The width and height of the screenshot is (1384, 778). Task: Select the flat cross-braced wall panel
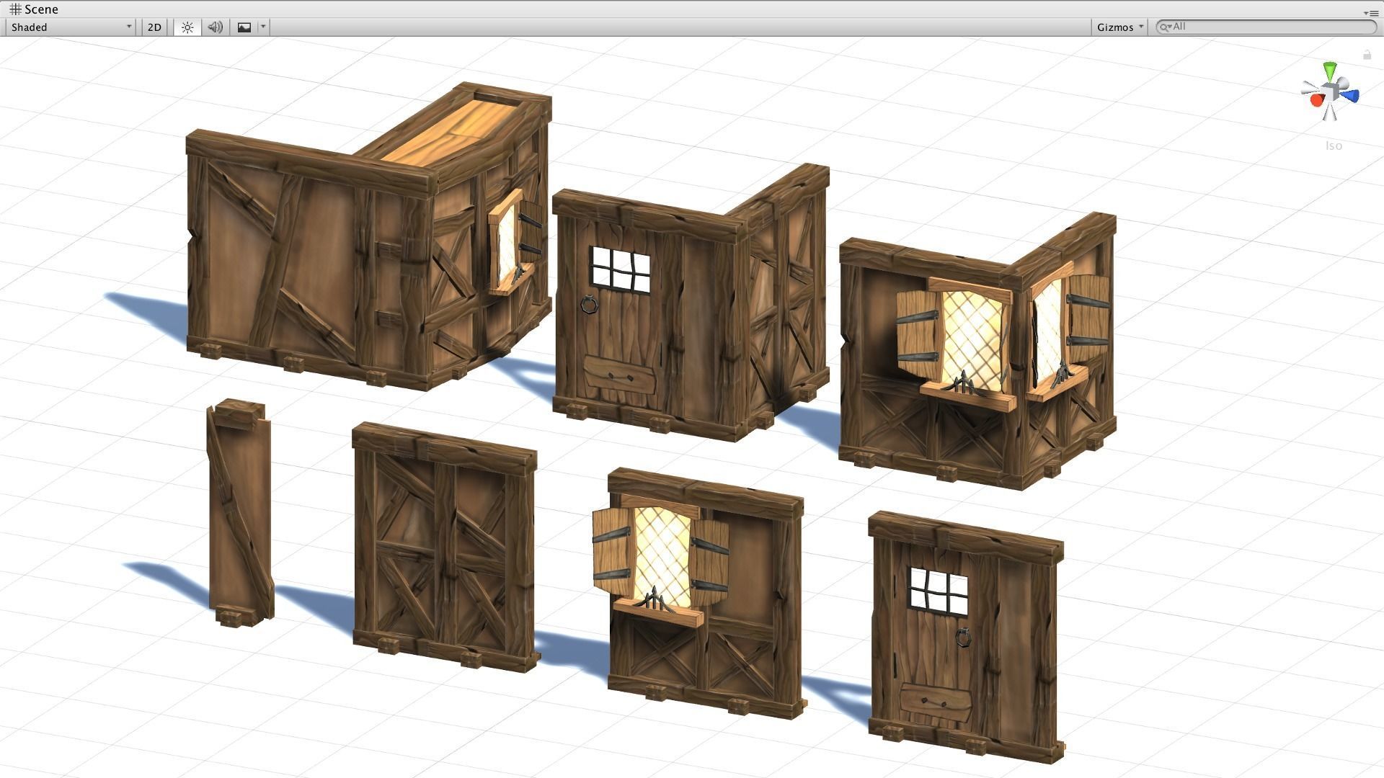445,547
